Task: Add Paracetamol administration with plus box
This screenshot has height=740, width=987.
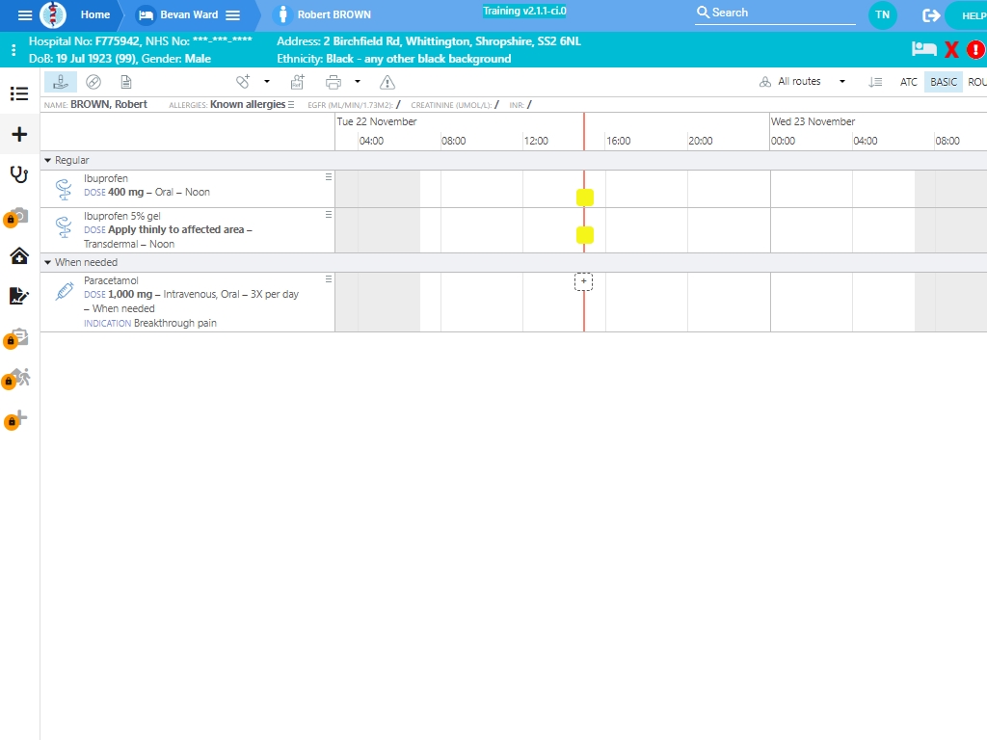Action: [x=583, y=281]
